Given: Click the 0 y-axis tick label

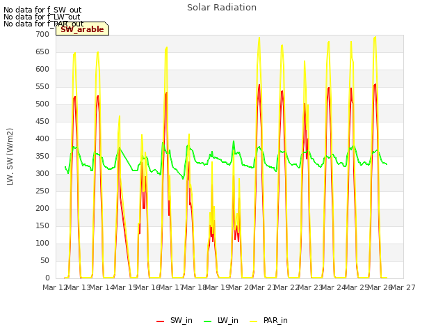Looking at the screenshot, I should click(47, 278).
